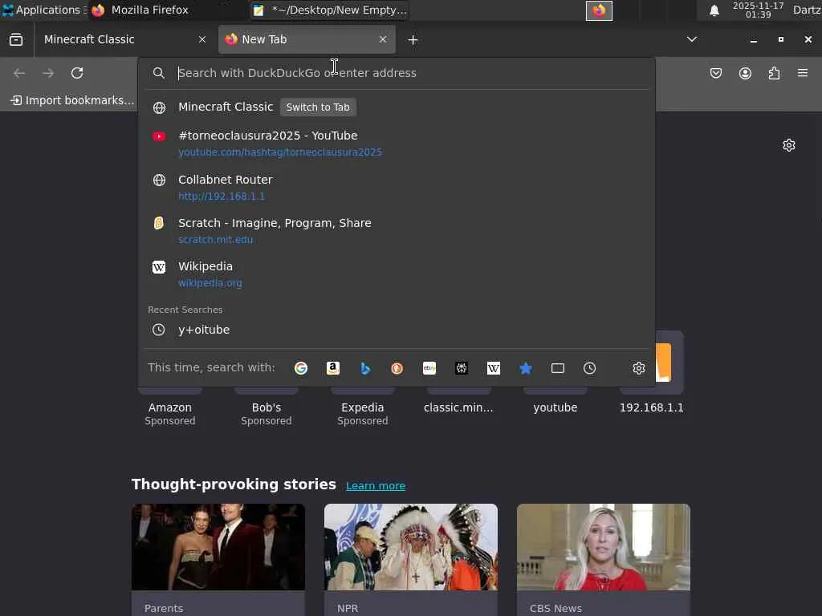This screenshot has width=822, height=616.
Task: Select the New Tab tab
Action: (307, 39)
